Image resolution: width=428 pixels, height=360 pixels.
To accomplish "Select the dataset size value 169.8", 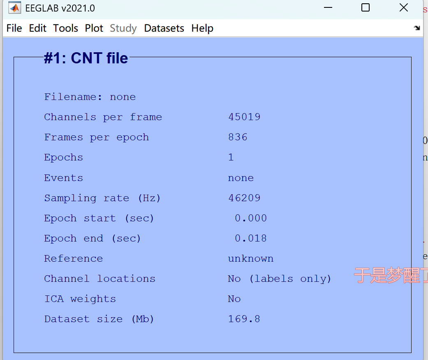I will point(244,319).
